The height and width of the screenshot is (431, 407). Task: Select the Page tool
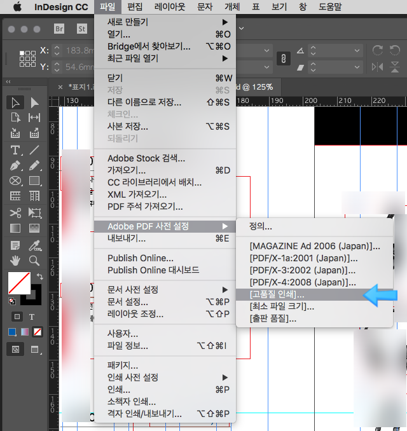click(x=15, y=118)
